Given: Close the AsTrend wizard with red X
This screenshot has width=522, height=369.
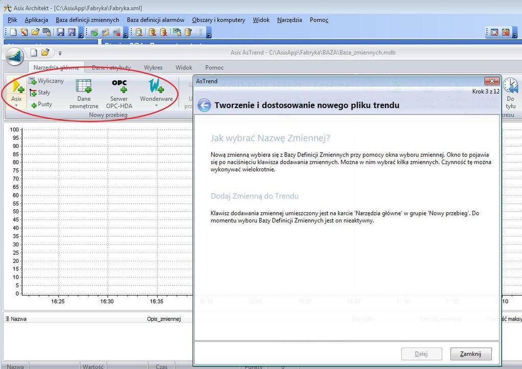Looking at the screenshot, I should 491,81.
